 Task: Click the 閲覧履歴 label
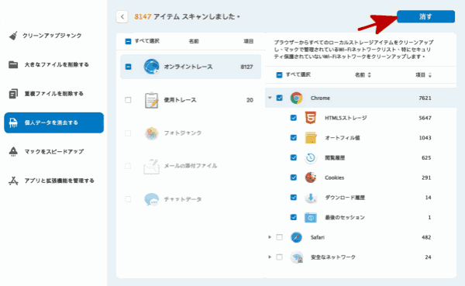coord(335,158)
